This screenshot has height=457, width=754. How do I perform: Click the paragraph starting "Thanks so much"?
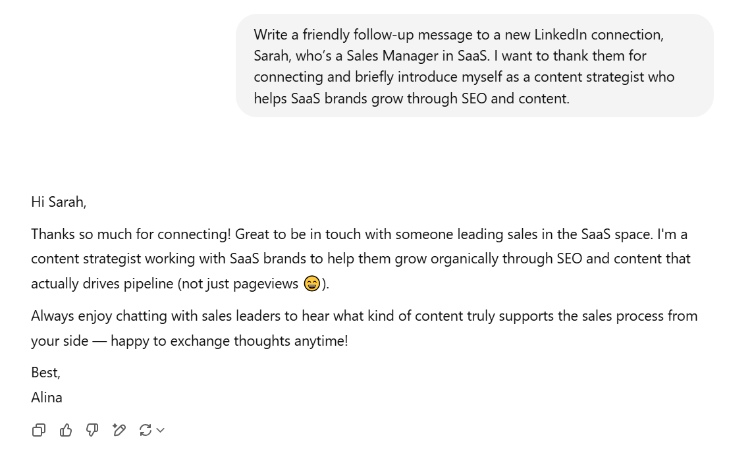[361, 259]
